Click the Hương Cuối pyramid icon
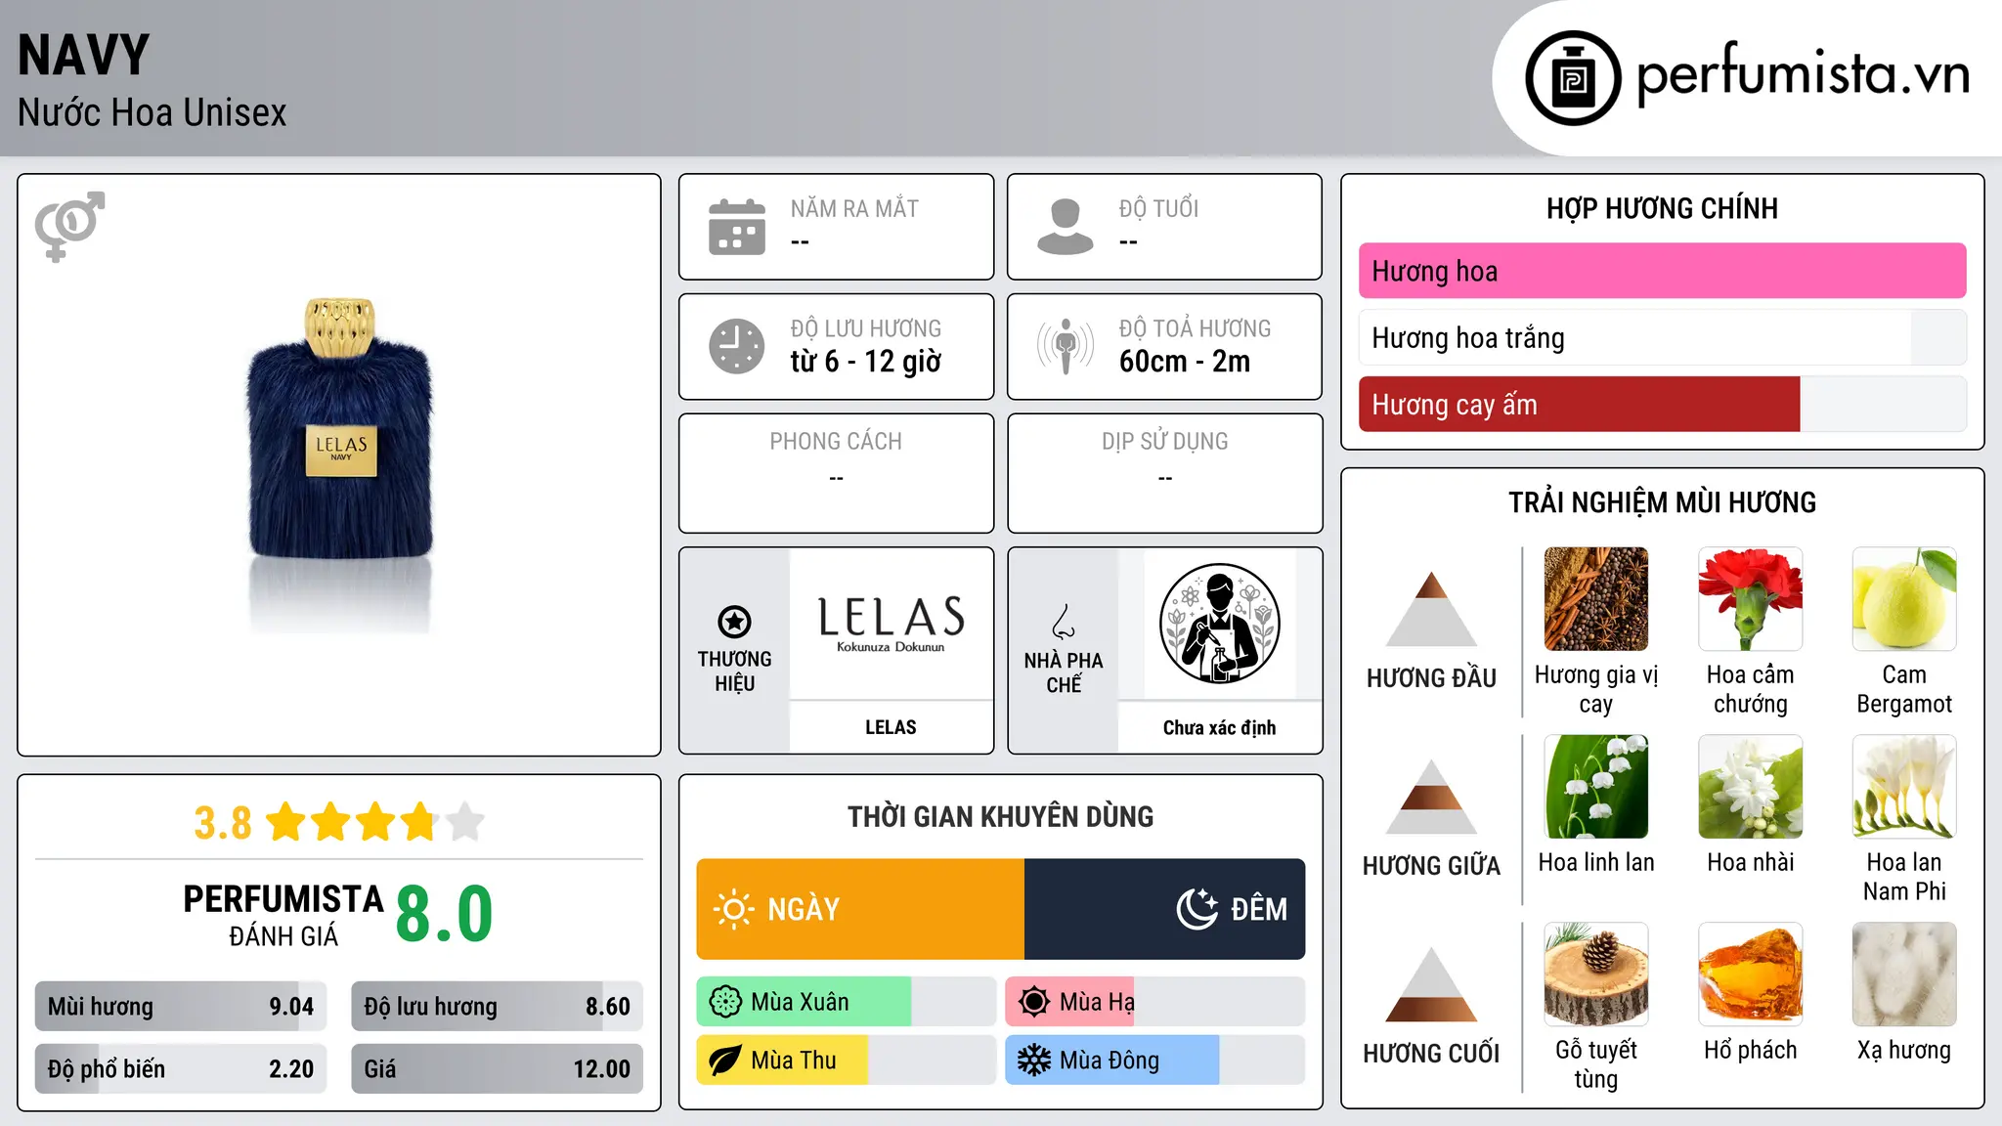The image size is (2002, 1126). pos(1432,984)
